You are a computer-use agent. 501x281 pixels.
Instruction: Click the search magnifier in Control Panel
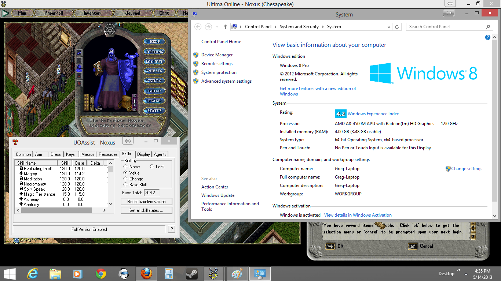[488, 27]
